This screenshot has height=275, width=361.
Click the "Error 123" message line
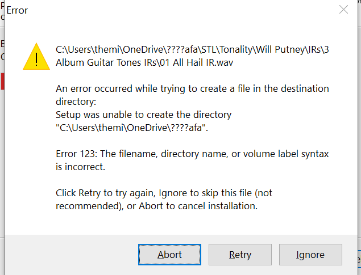coord(192,154)
